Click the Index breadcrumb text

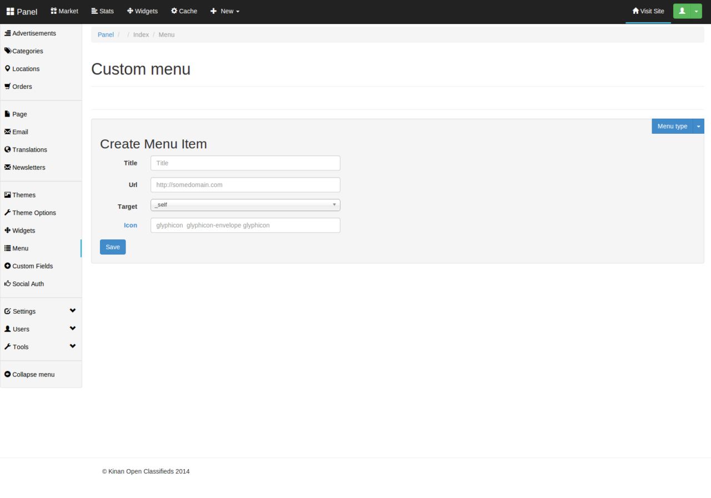point(141,34)
